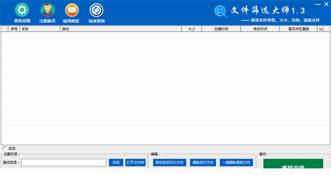Click the 检查更新 refresh icon

coord(96,10)
